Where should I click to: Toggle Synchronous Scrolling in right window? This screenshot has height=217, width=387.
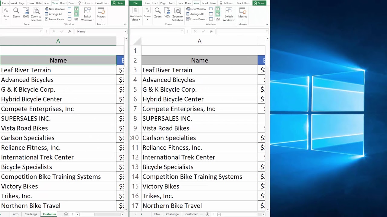tap(218, 14)
